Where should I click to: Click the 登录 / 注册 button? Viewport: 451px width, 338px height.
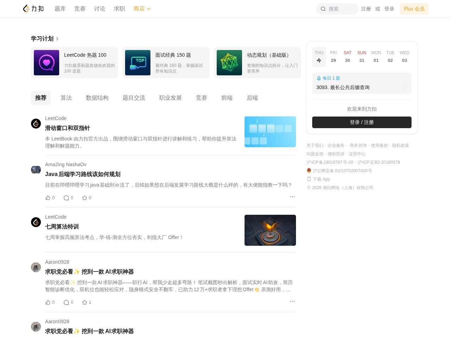tap(362, 122)
